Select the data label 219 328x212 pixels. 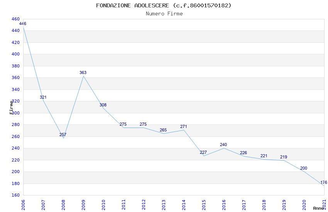[x=284, y=157]
